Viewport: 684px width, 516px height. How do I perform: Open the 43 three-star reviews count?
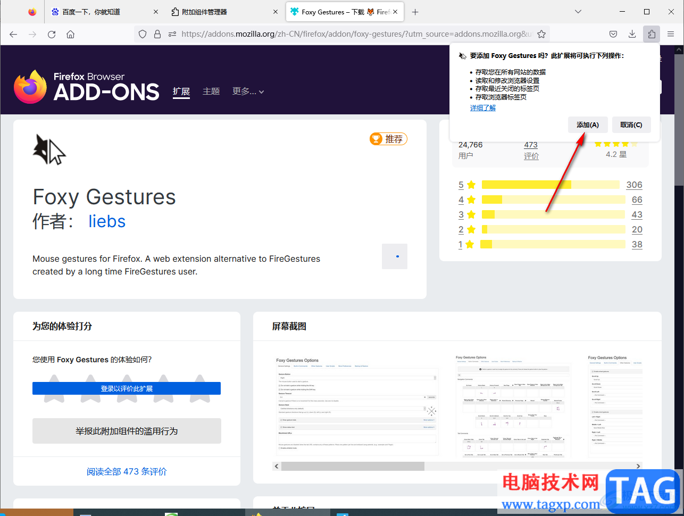[x=637, y=214]
